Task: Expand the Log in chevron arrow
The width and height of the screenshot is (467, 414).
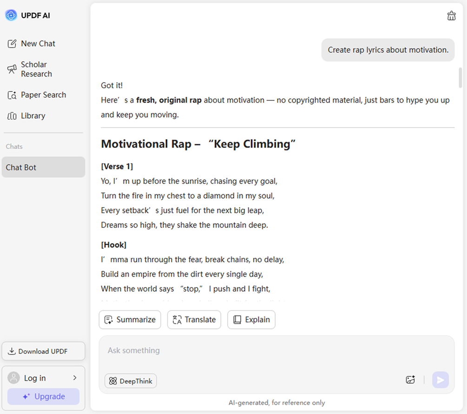Action: click(75, 378)
